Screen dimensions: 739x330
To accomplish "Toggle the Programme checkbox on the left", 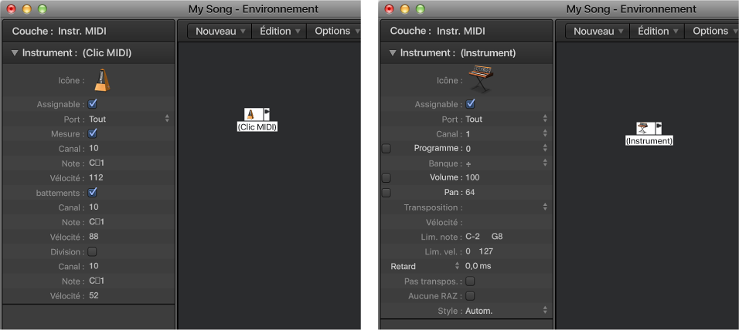I will 387,148.
